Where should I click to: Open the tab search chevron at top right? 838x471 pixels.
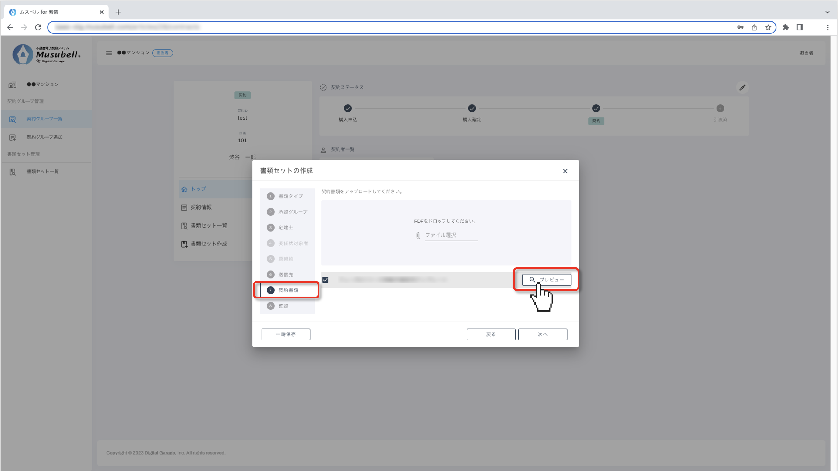coord(827,12)
